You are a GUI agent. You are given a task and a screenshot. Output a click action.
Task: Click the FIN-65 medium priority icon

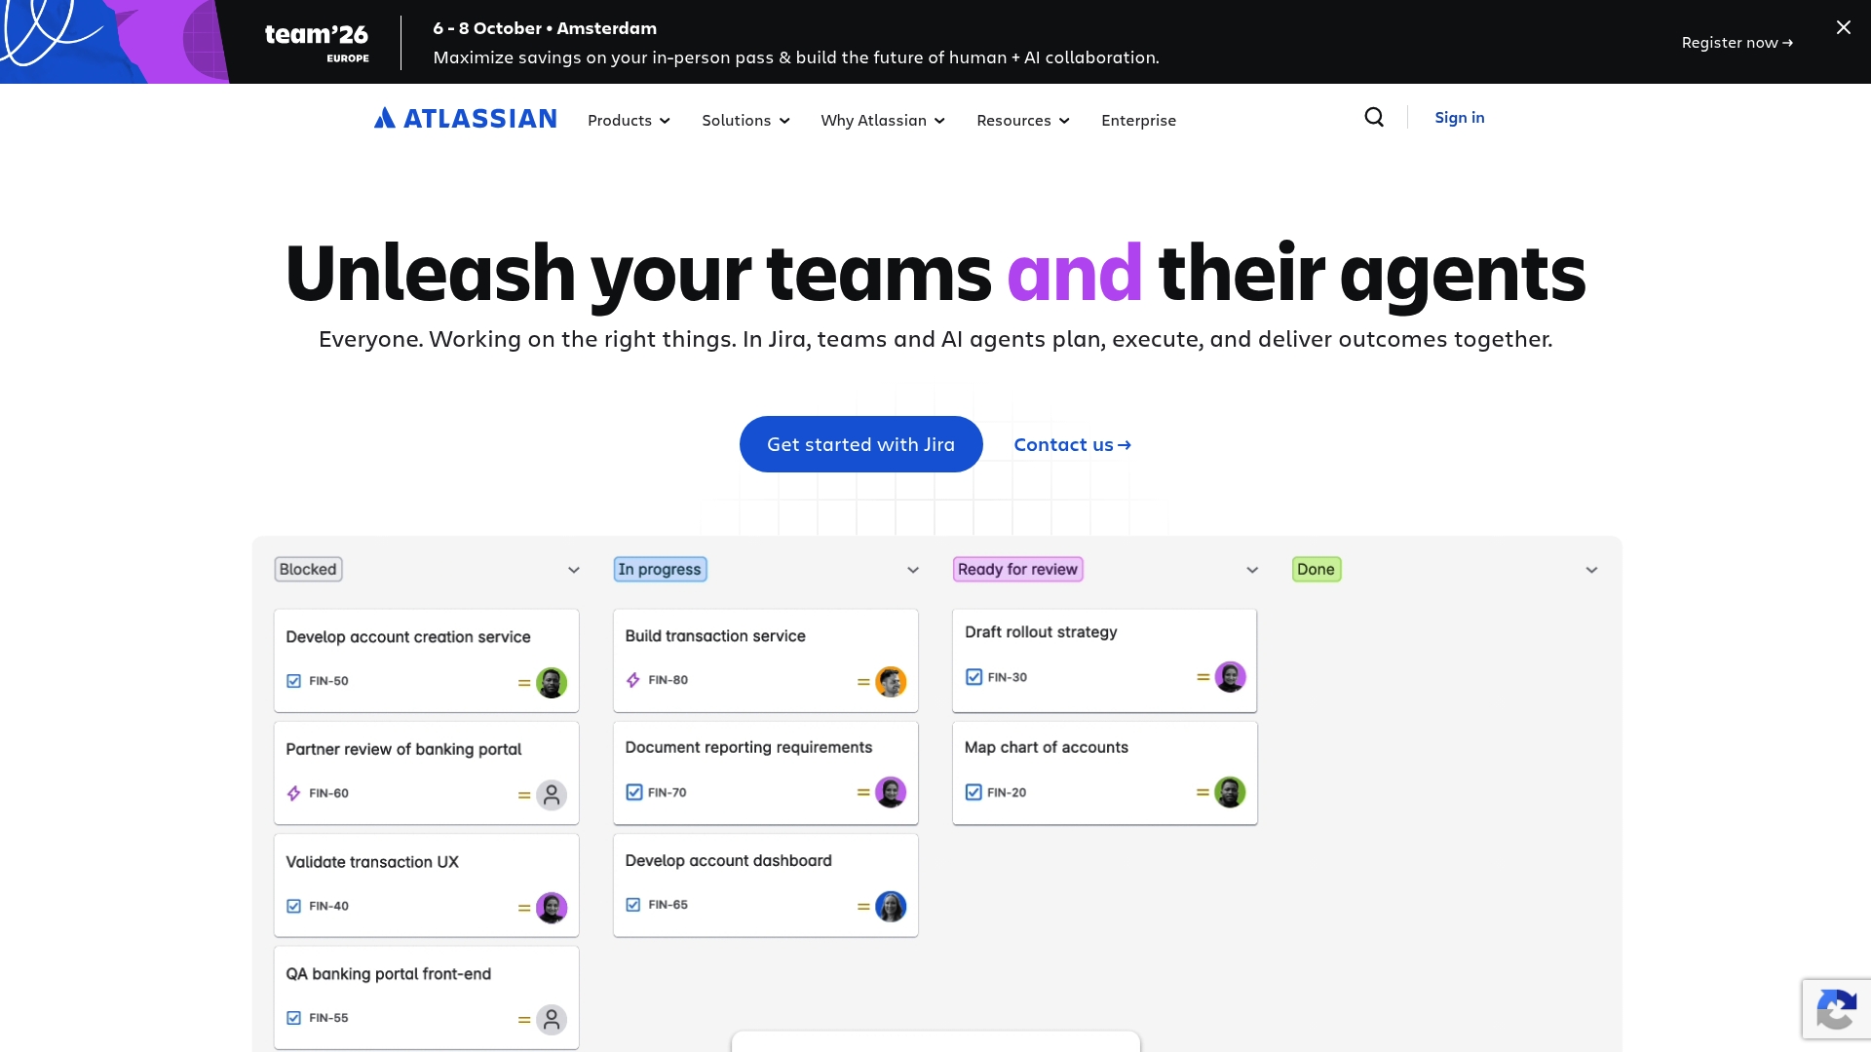pyautogui.click(x=863, y=906)
